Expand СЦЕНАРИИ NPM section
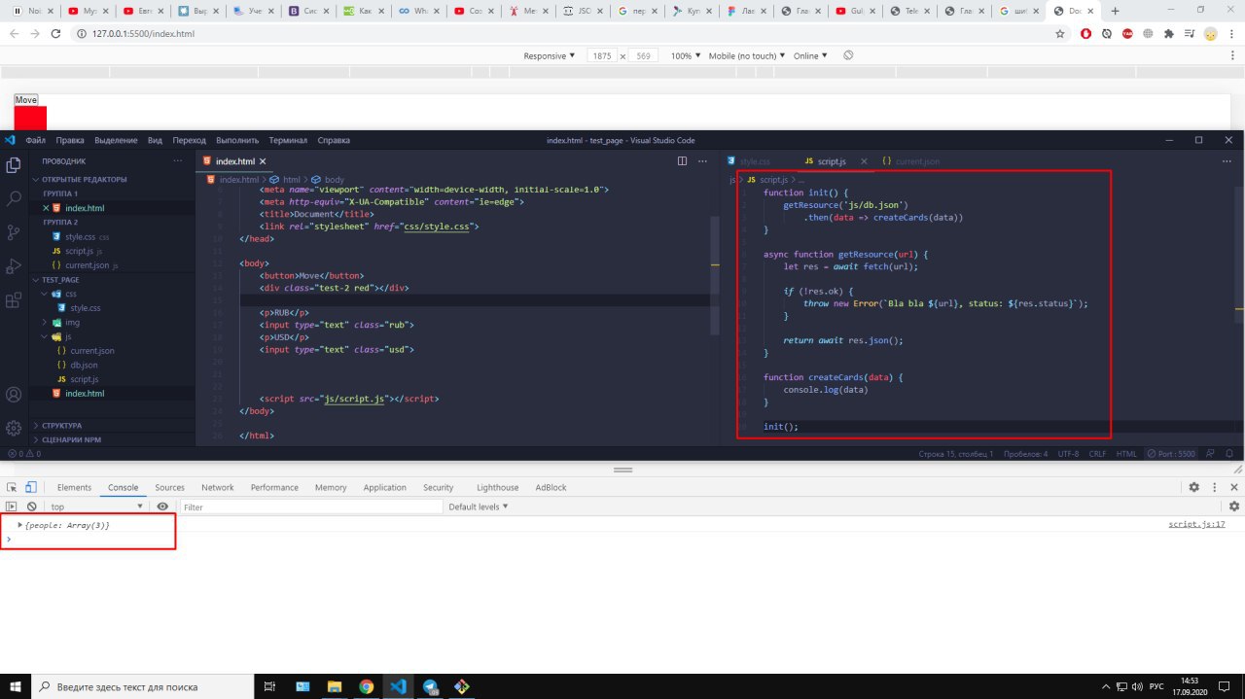1245x699 pixels. tap(70, 439)
